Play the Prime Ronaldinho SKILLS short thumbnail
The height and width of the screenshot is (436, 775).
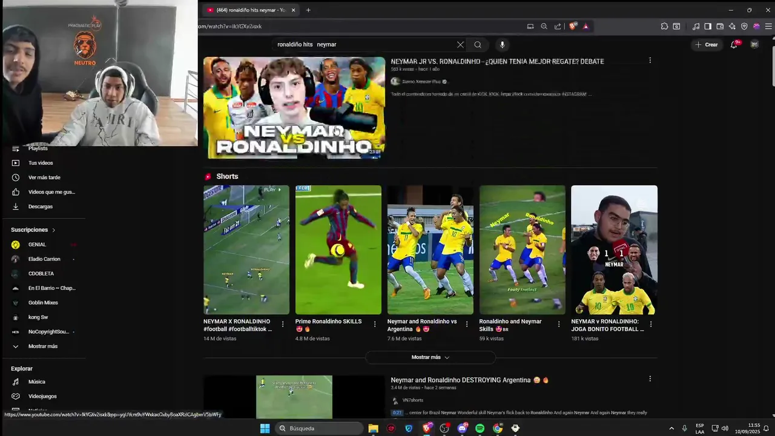[x=338, y=249]
